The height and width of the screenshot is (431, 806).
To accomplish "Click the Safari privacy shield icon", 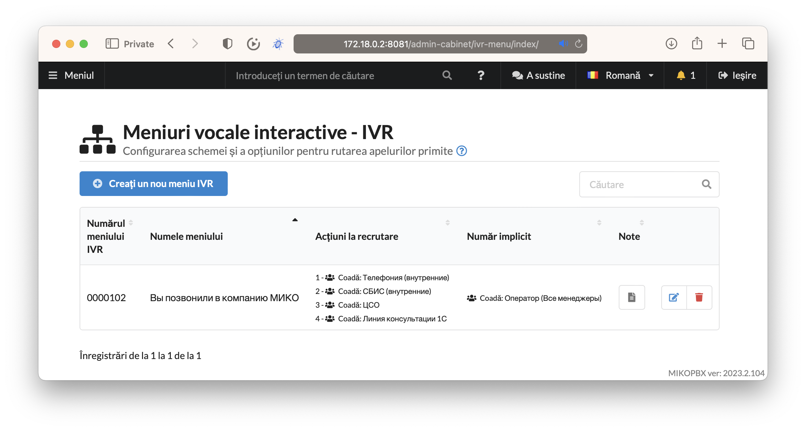I will (227, 44).
